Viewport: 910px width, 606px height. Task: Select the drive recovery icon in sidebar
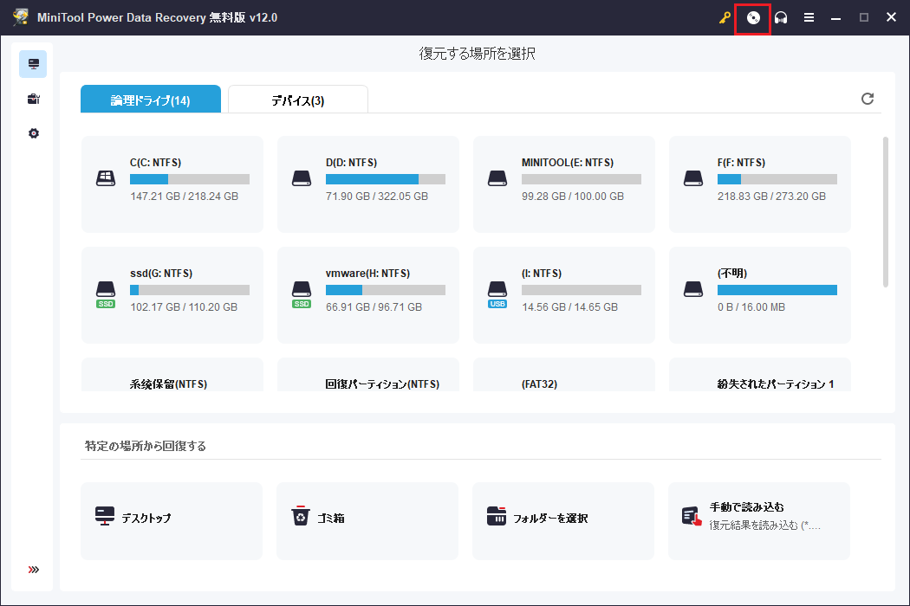[x=33, y=64]
